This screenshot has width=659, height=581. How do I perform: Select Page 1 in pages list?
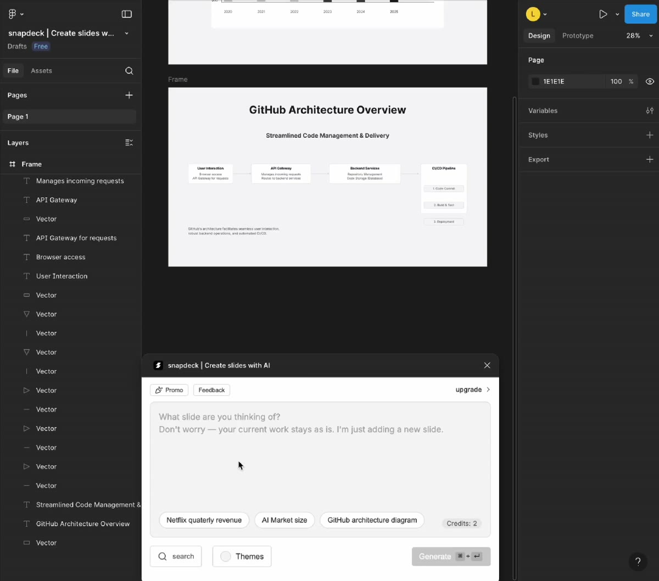point(69,116)
